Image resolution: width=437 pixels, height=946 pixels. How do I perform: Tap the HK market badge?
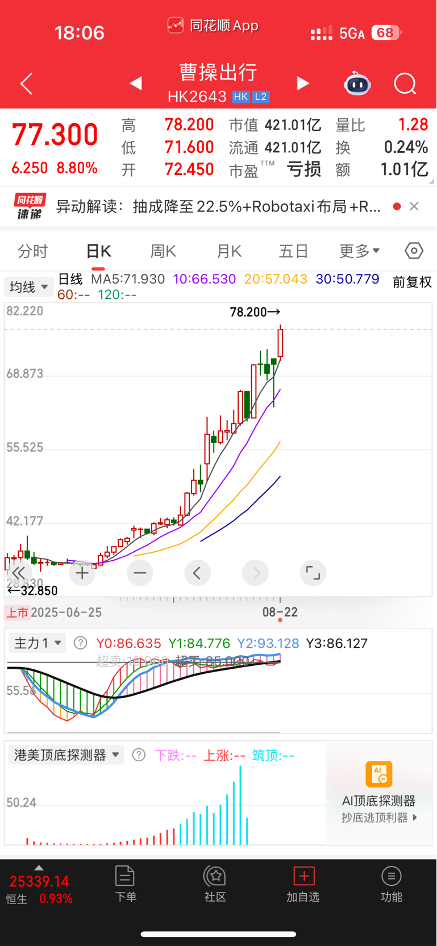click(x=241, y=97)
